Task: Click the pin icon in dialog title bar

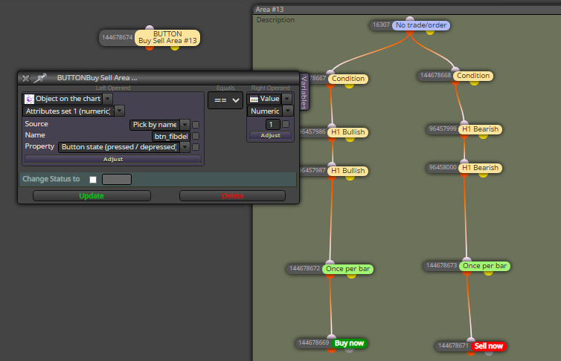Action: tap(40, 78)
